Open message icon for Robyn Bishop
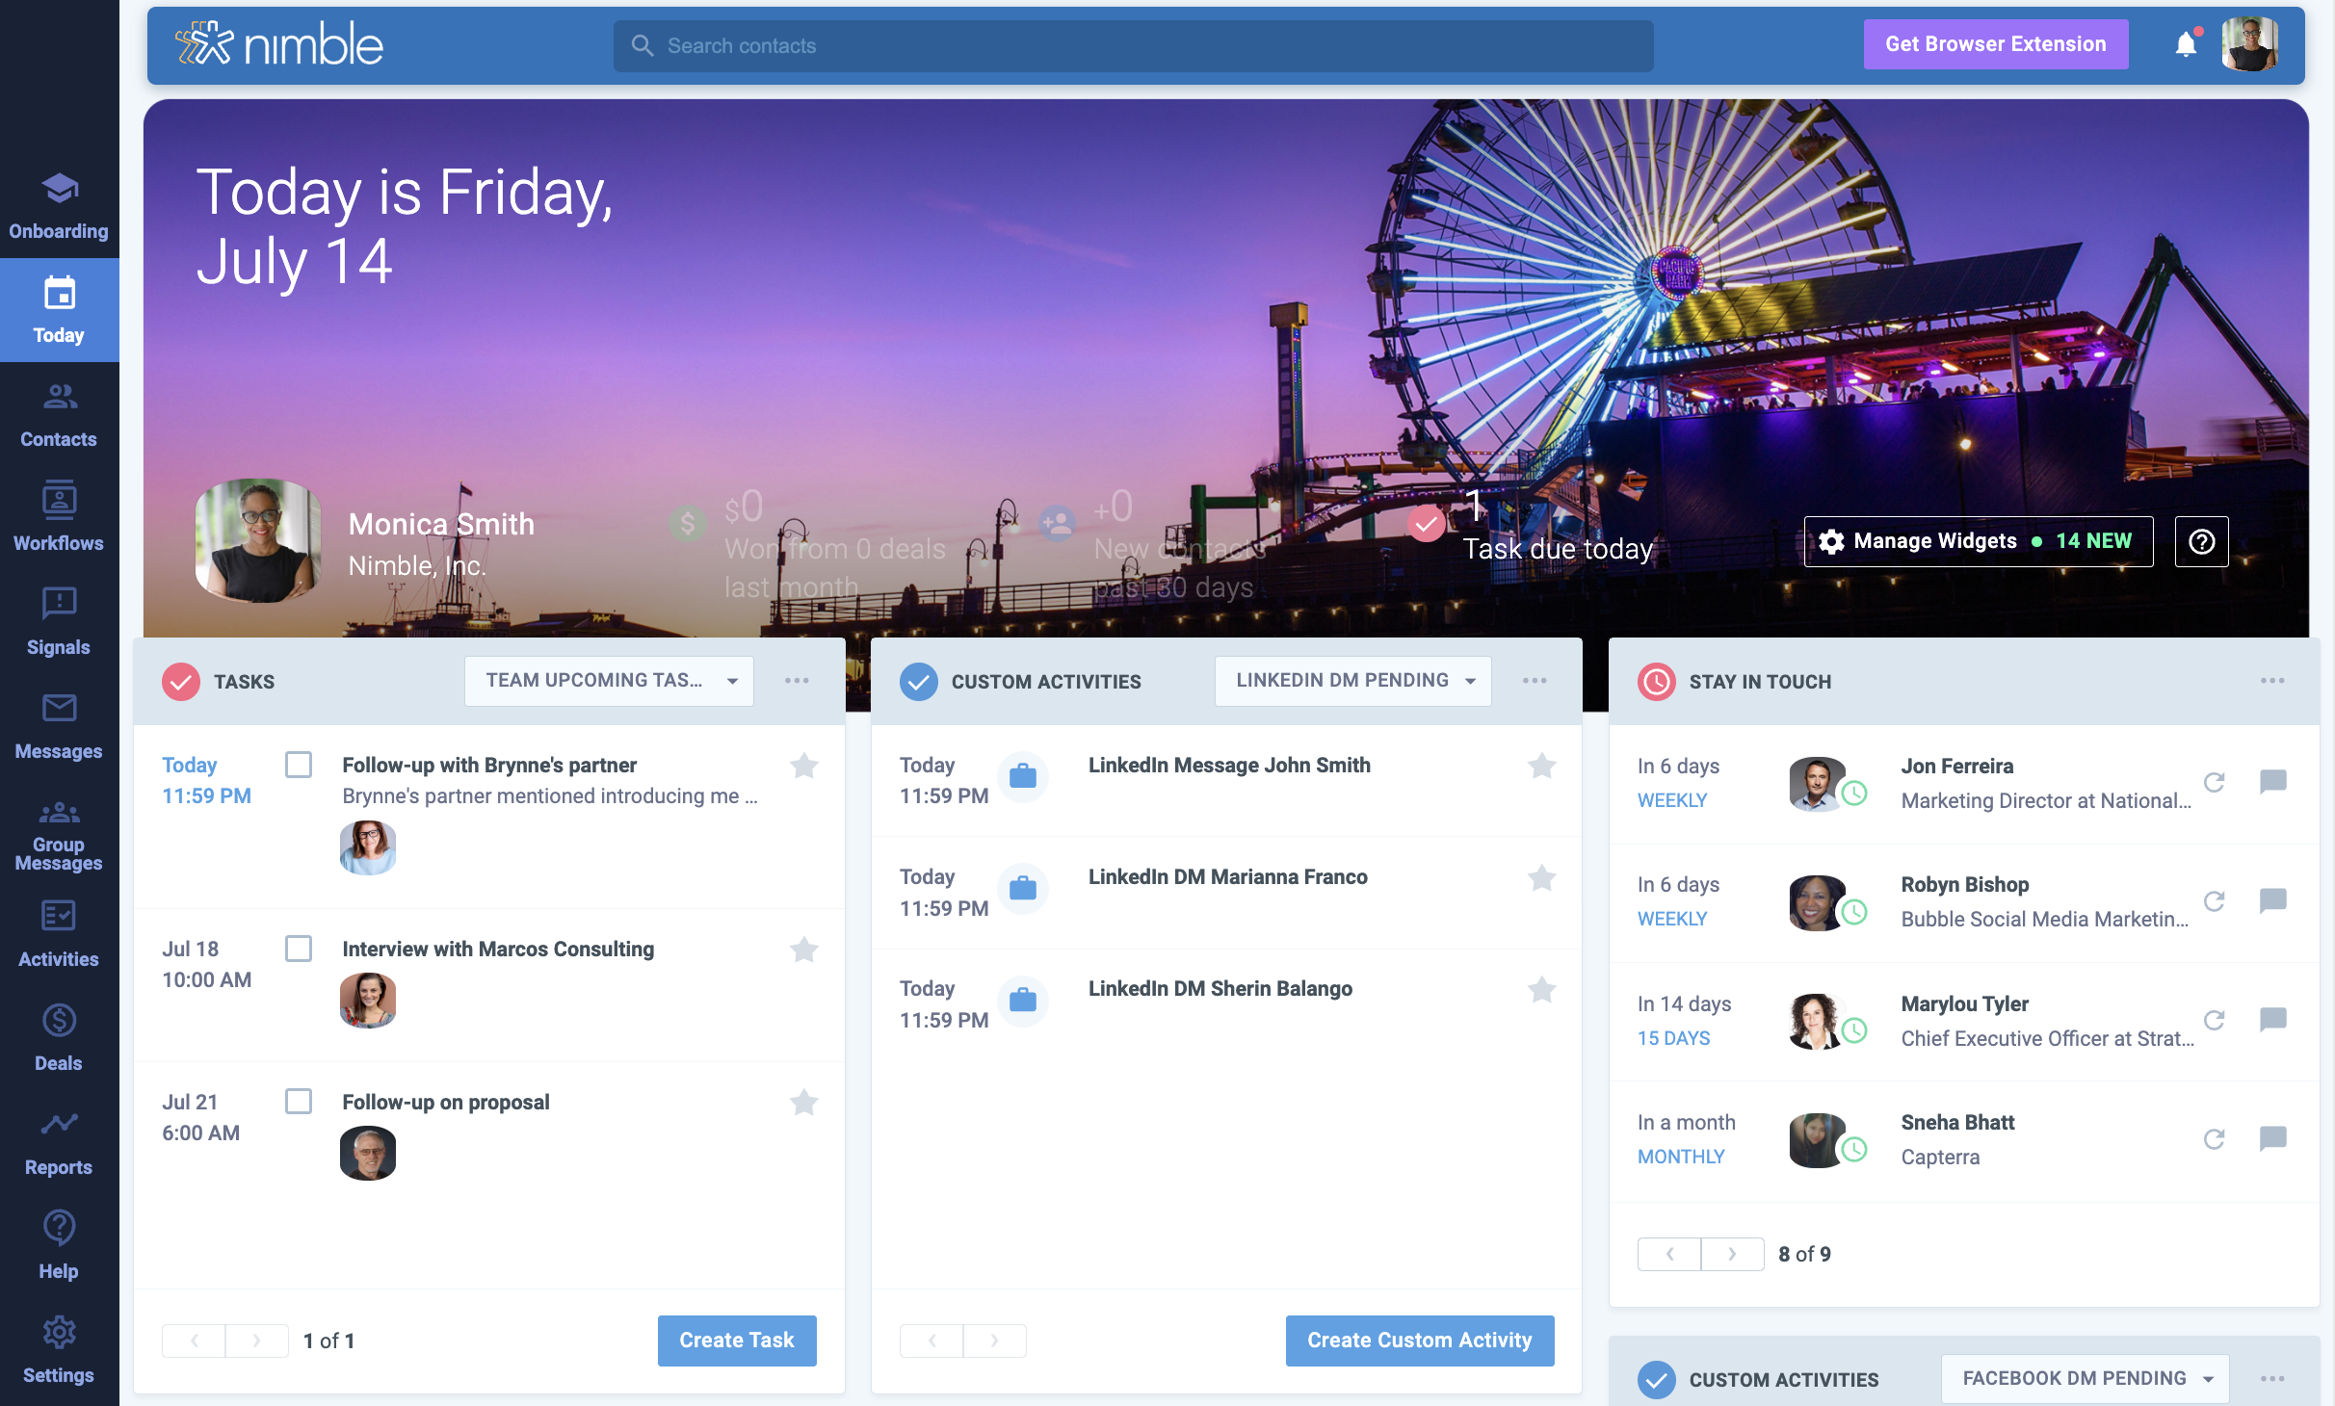This screenshot has width=2335, height=1406. 2272,900
